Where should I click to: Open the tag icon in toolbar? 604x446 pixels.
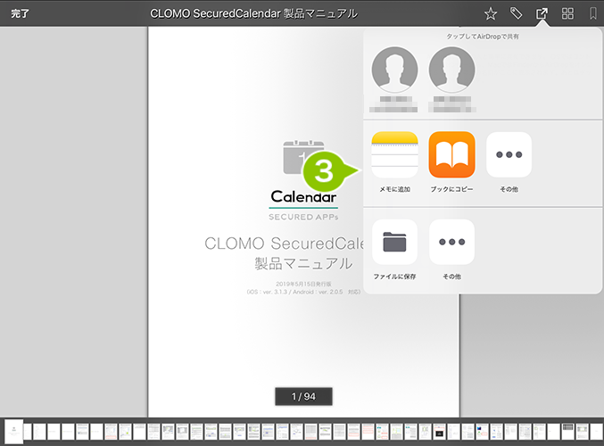[x=516, y=13]
